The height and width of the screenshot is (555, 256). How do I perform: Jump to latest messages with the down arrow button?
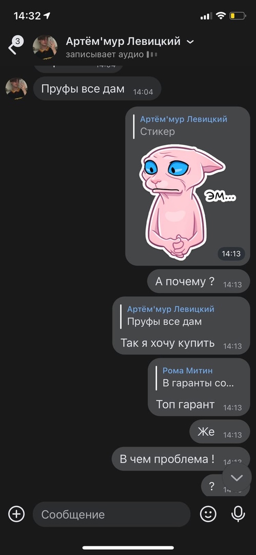pyautogui.click(x=237, y=478)
